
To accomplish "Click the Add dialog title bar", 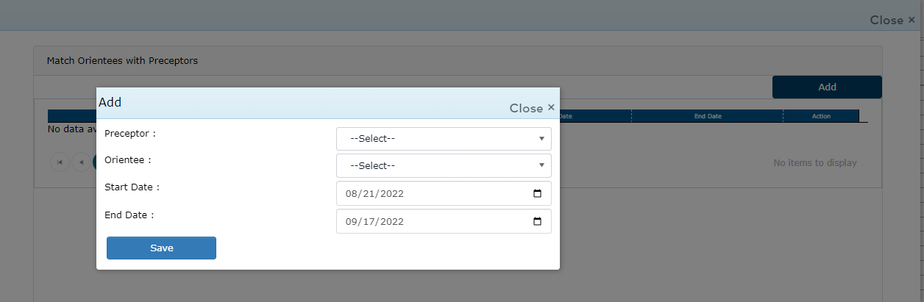I will tap(294, 103).
